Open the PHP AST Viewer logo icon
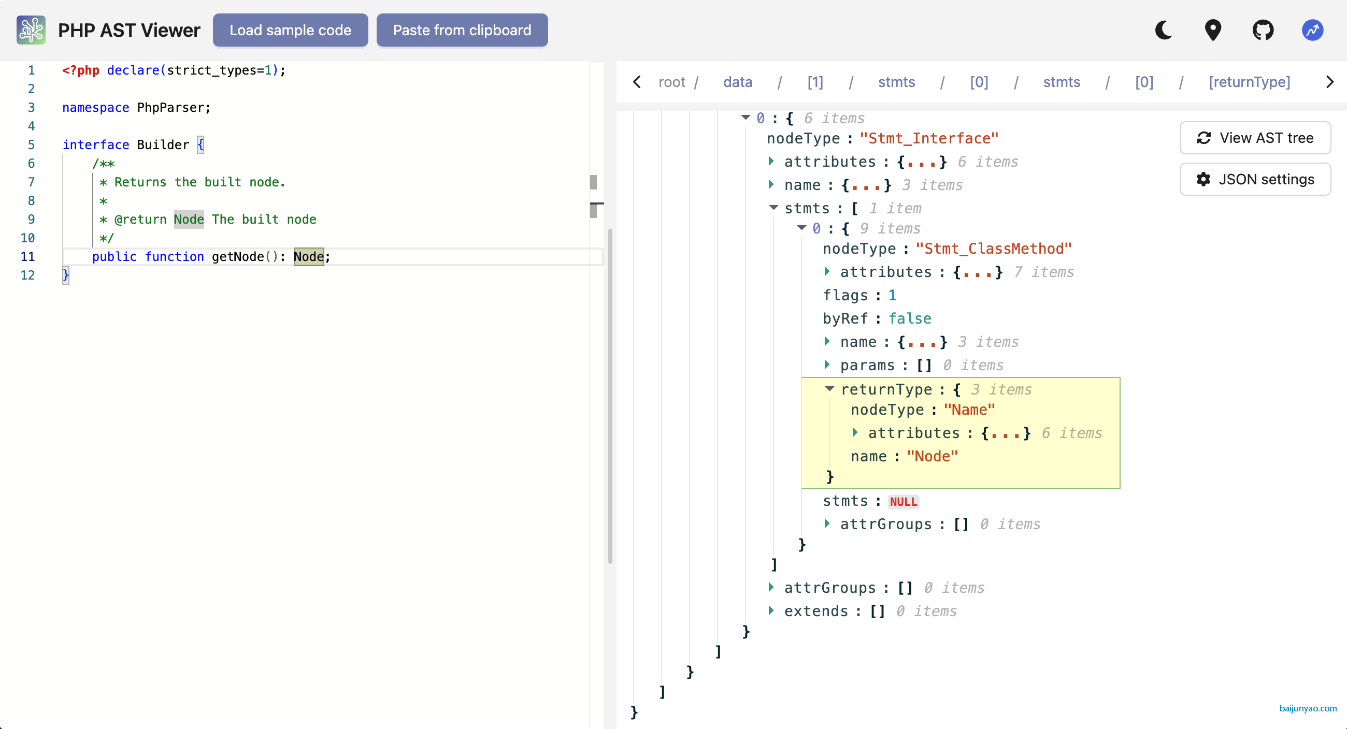Screen dimensions: 1347x729 tap(31, 30)
